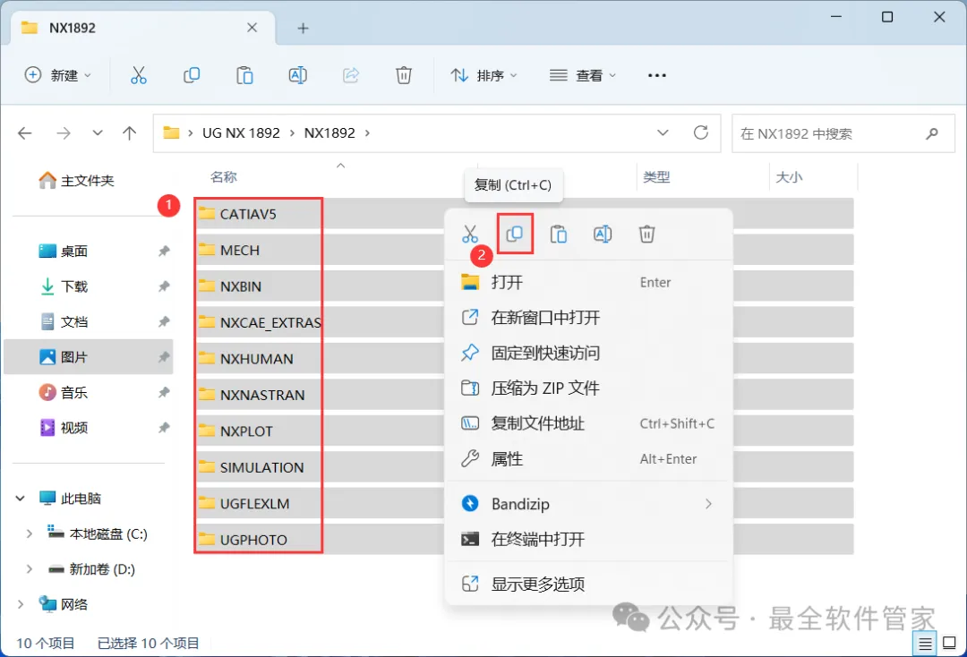
Task: Click the Copy icon in the context menu
Action: [x=515, y=235]
